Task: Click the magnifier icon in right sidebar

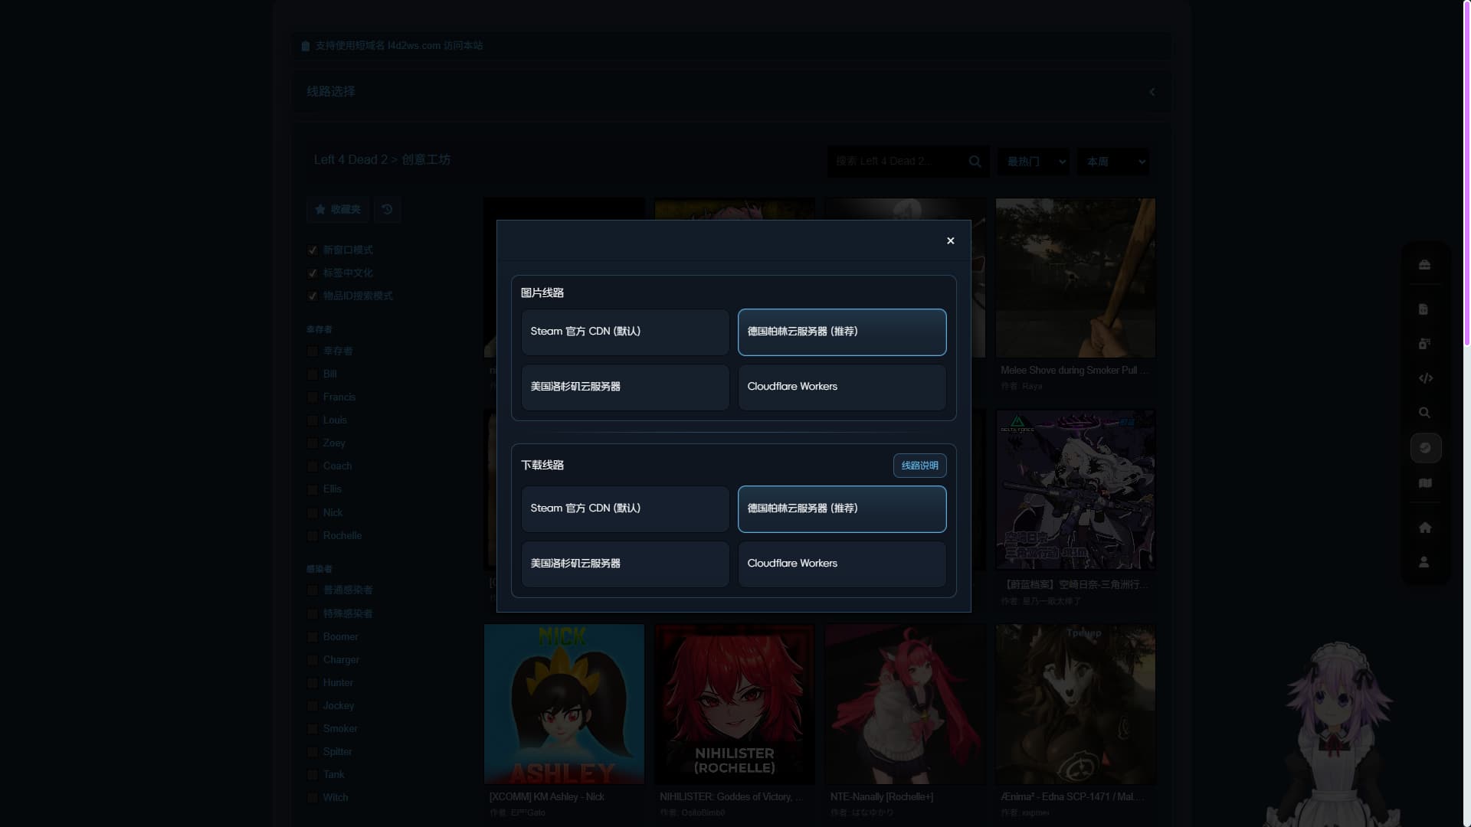Action: pos(1424,413)
